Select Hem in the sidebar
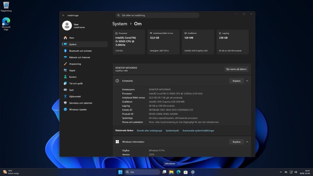This screenshot has width=313, height=176. pos(85,38)
